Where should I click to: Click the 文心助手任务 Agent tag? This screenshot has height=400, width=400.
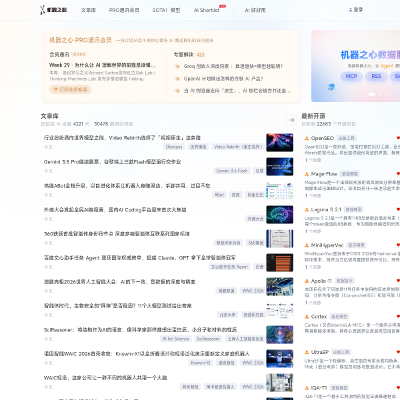coord(229,267)
